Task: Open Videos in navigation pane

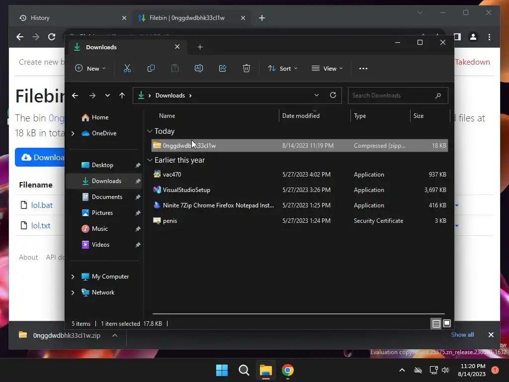Action: pos(100,245)
